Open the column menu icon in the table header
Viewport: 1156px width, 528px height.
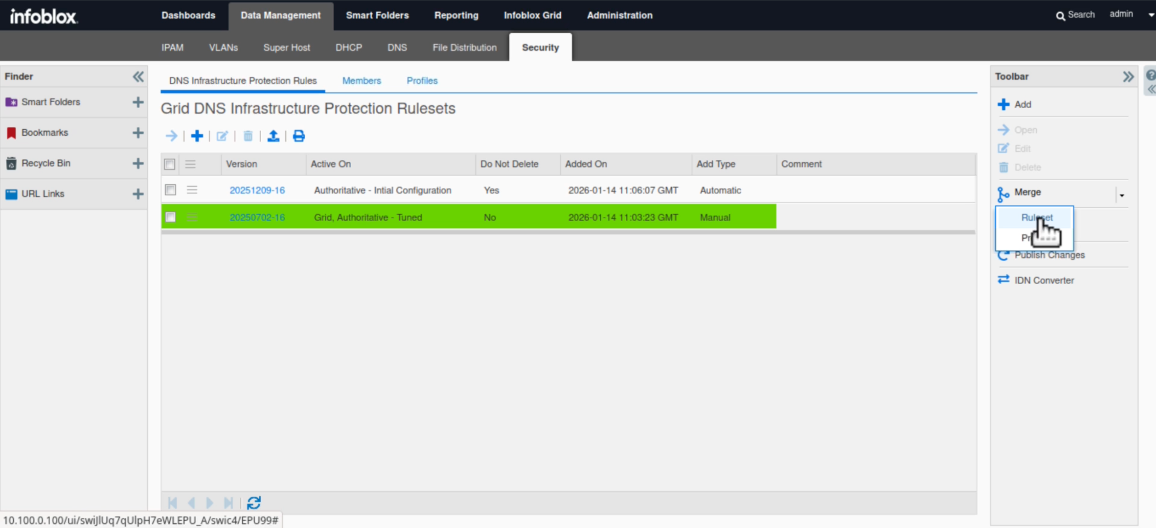click(190, 164)
